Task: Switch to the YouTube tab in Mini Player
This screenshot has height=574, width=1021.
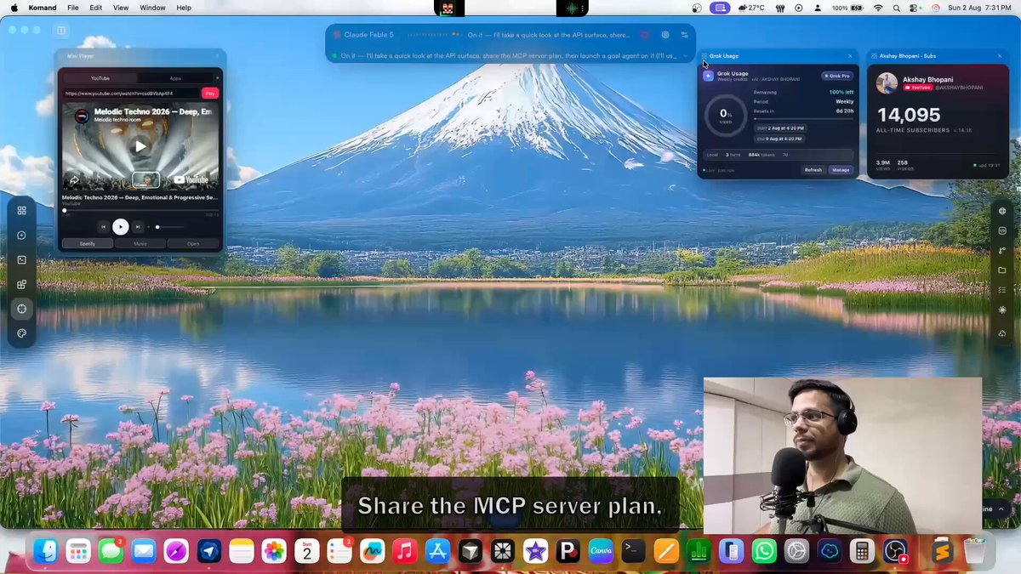Action: click(100, 78)
